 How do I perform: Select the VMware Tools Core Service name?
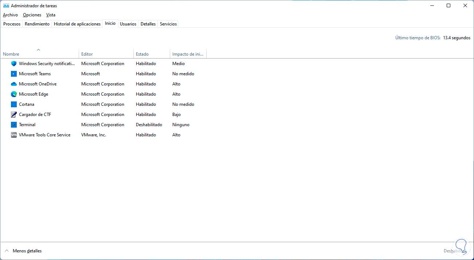(x=44, y=135)
